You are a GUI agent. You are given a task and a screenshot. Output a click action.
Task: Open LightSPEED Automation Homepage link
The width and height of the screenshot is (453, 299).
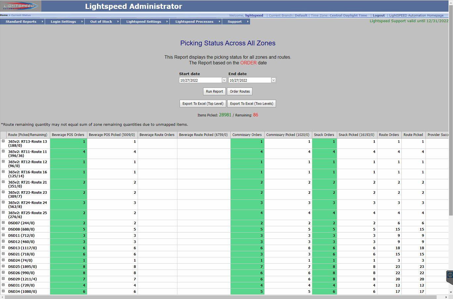tap(416, 15)
